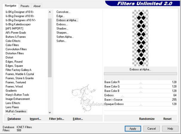Click the Import... button
181x134 pixels.
click(35, 119)
